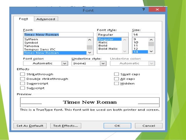Click the help question mark icon
The height and width of the screenshot is (140, 186).
[x=143, y=9]
